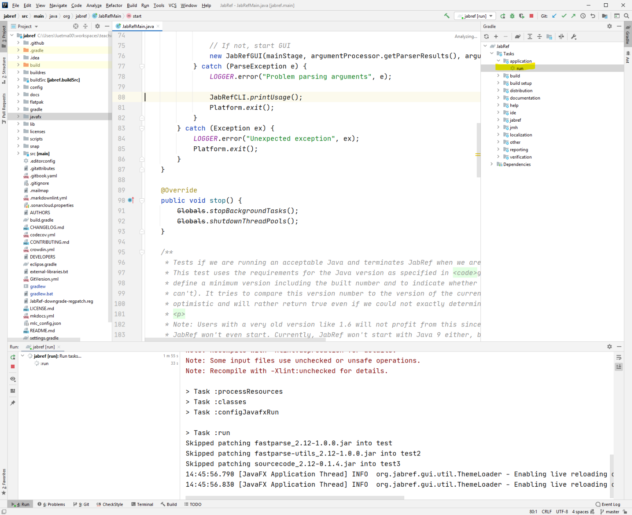Image resolution: width=632 pixels, height=515 pixels.
Task: Locate the current file in the Project panel (crosshair icon)
Action: (76, 26)
